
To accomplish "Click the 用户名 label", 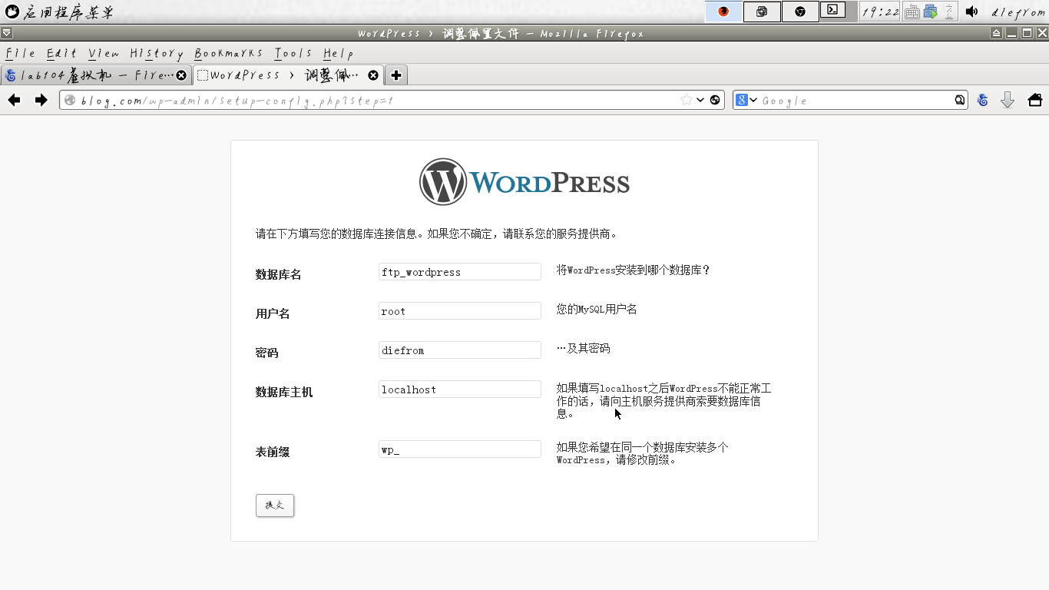I will [x=273, y=313].
